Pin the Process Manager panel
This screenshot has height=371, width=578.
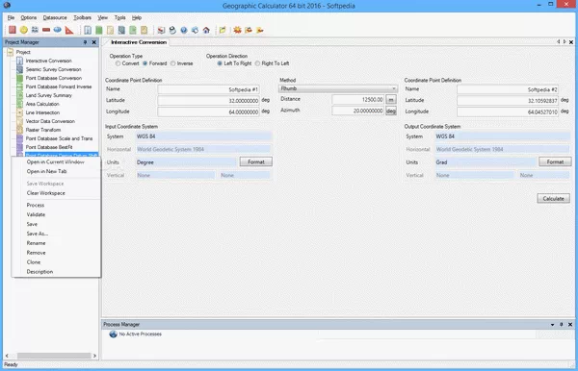tap(561, 324)
